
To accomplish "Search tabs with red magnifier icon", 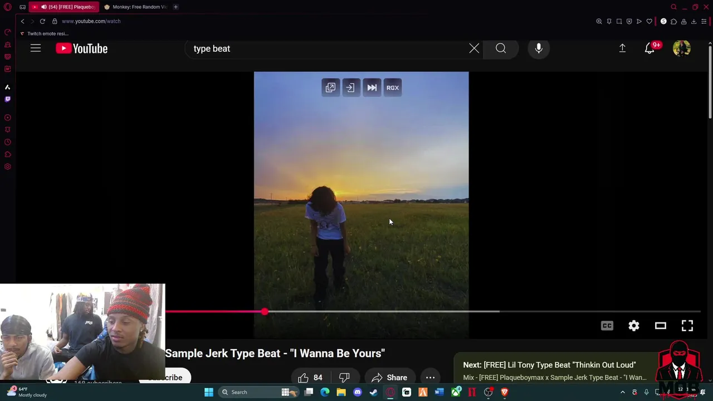I will (673, 7).
